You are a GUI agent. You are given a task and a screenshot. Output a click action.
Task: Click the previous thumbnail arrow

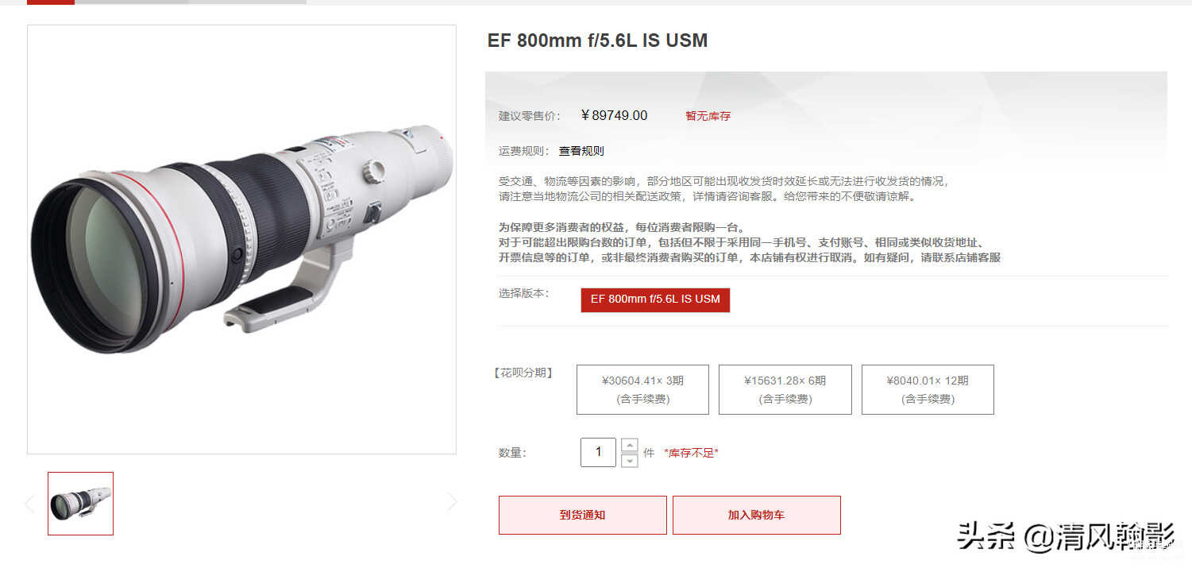[29, 503]
